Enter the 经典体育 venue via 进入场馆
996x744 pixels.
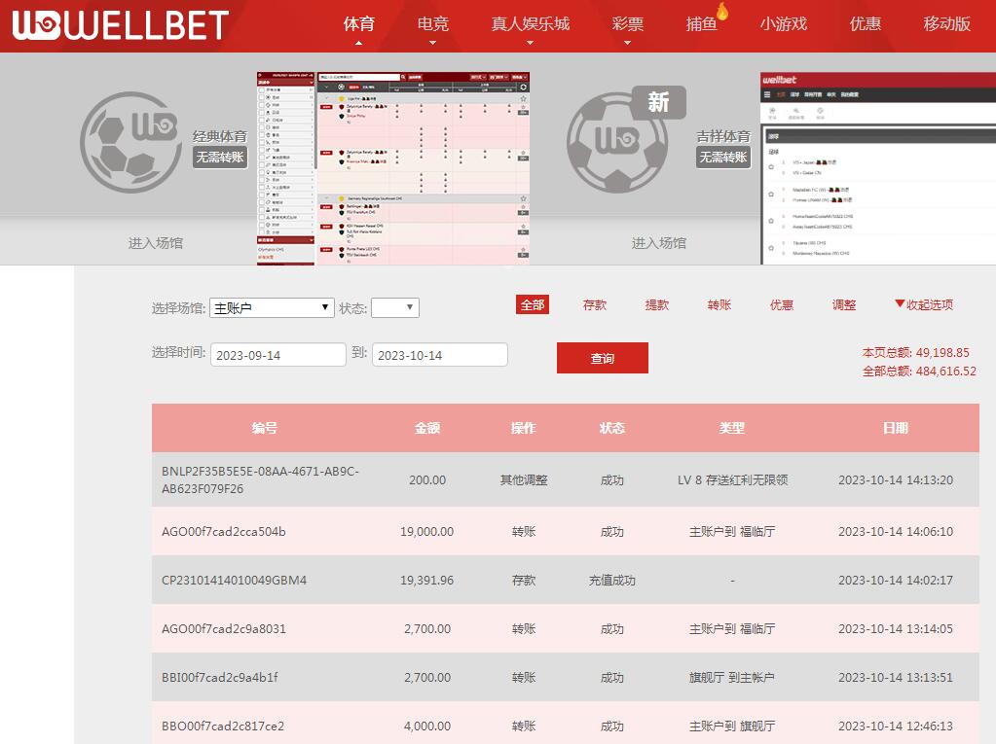coord(156,243)
